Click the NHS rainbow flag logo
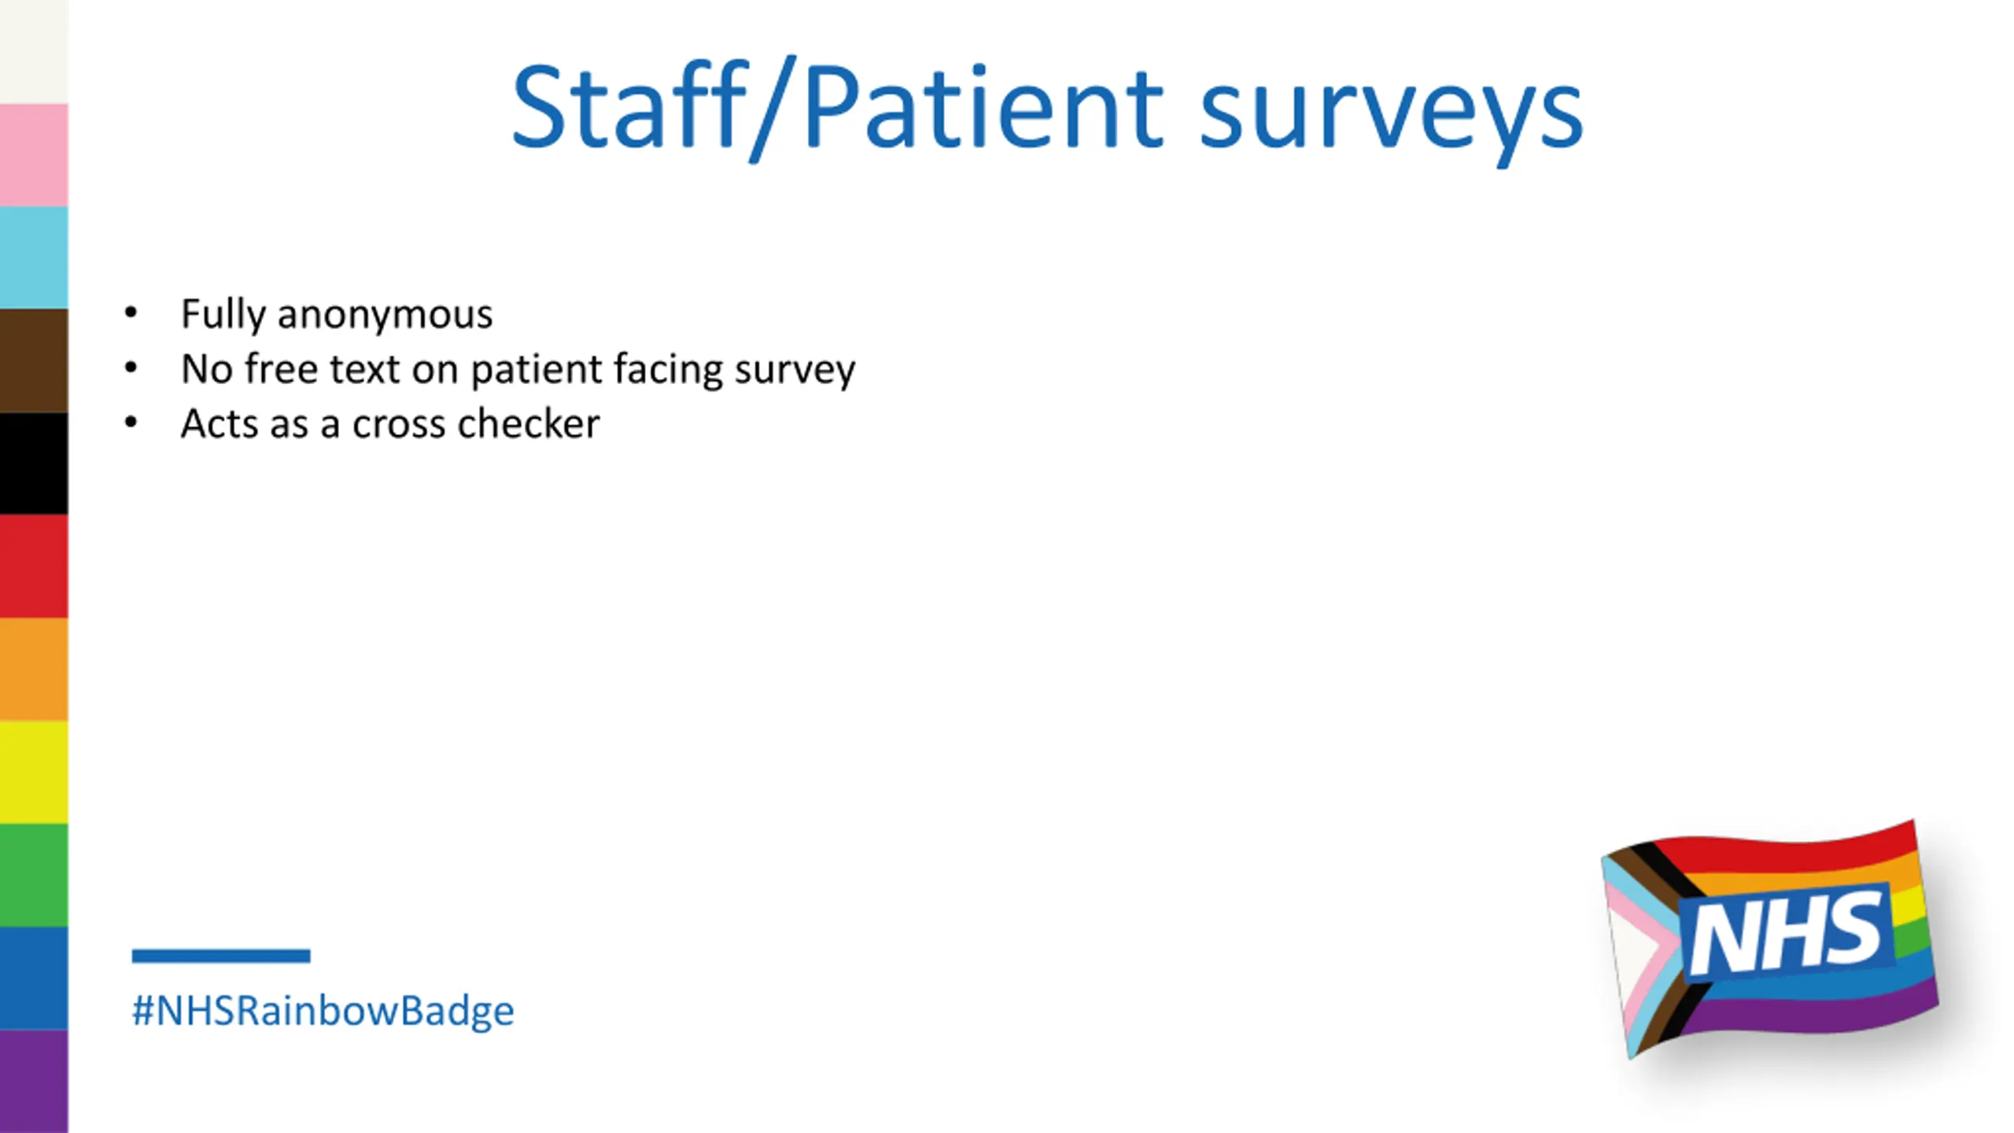 [1769, 939]
